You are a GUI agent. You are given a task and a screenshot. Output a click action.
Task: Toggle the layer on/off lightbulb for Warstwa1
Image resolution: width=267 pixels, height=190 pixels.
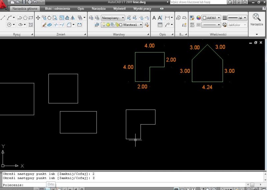104,25
